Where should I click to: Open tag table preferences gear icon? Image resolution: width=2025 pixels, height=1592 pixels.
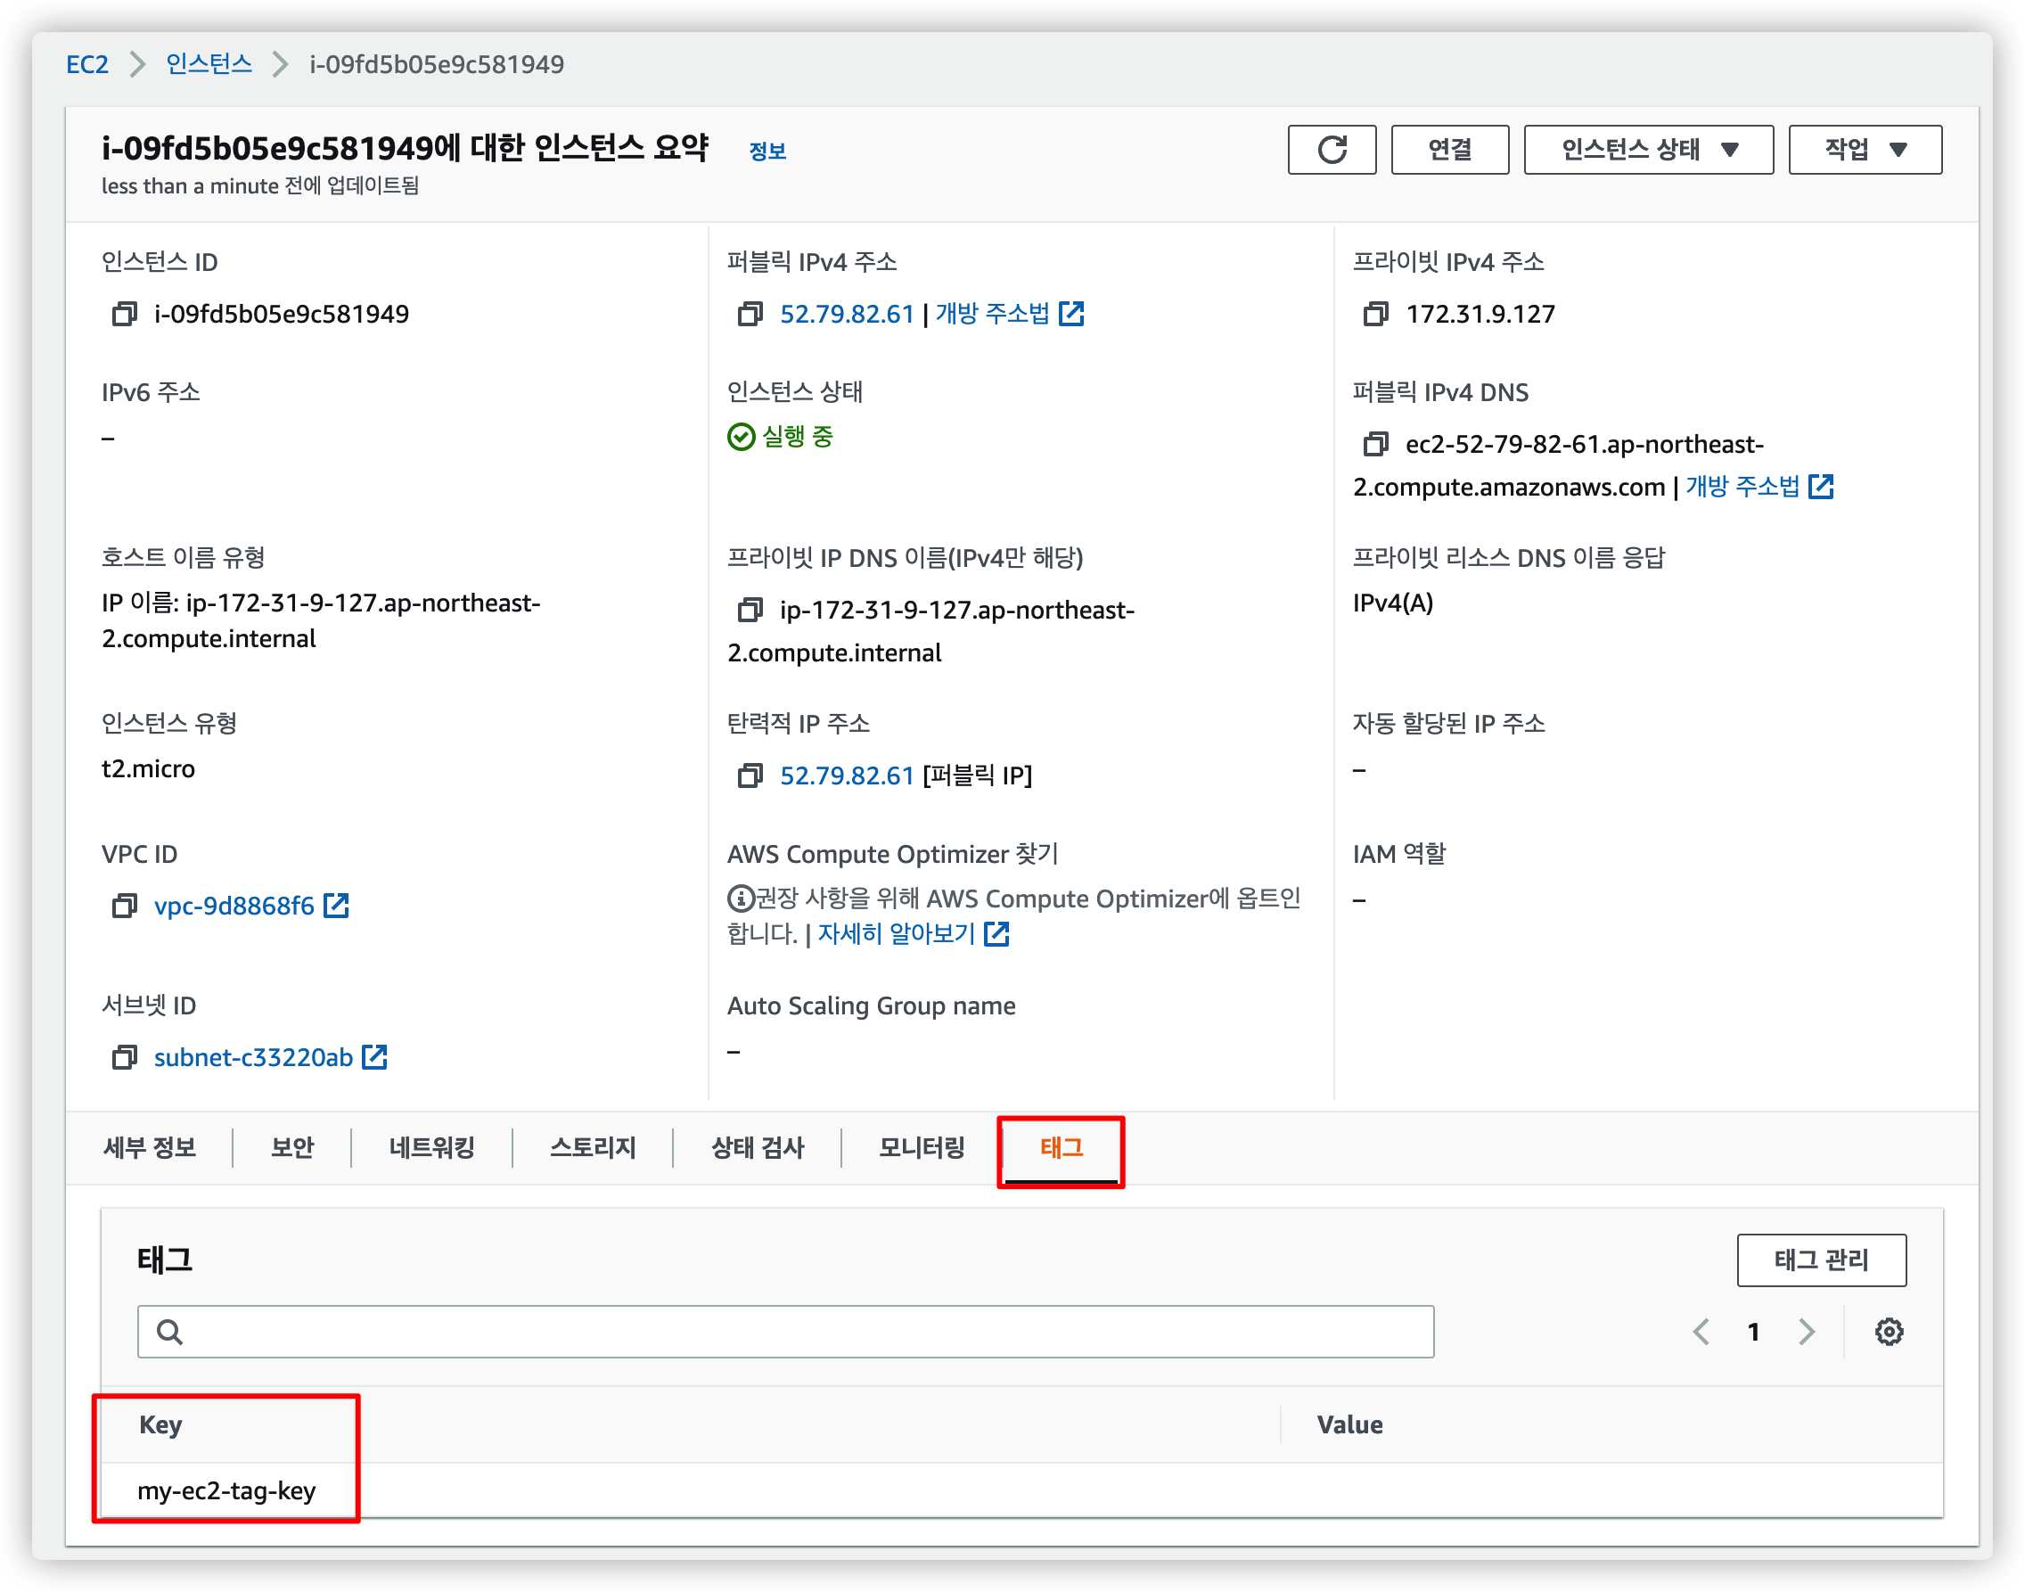tap(1888, 1331)
